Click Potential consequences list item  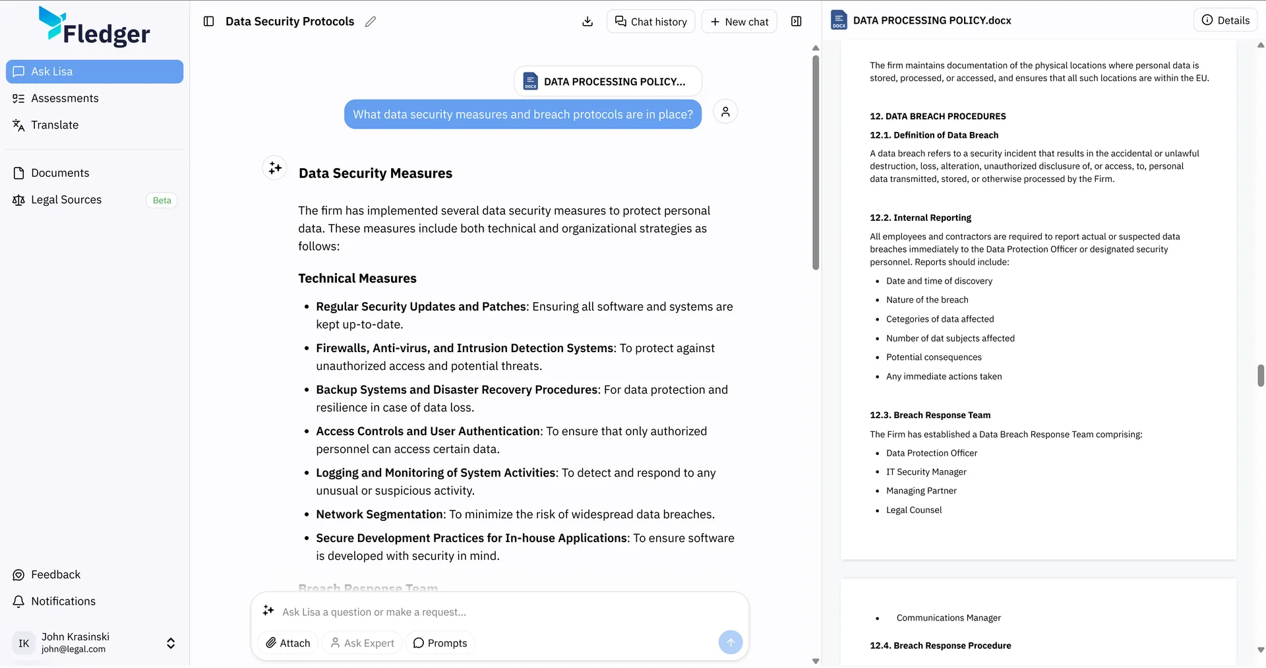coord(934,357)
